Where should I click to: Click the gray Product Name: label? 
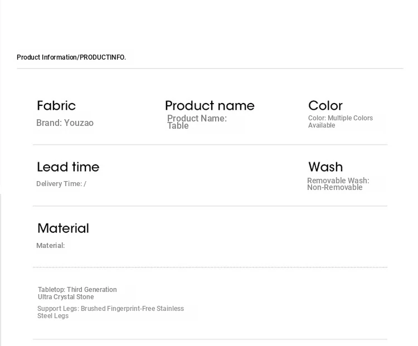pyautogui.click(x=197, y=118)
